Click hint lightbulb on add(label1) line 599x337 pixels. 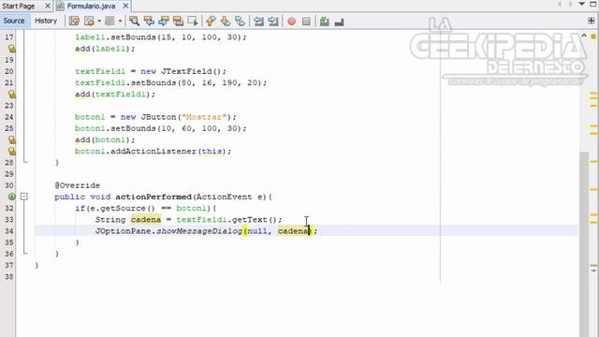[x=12, y=49]
